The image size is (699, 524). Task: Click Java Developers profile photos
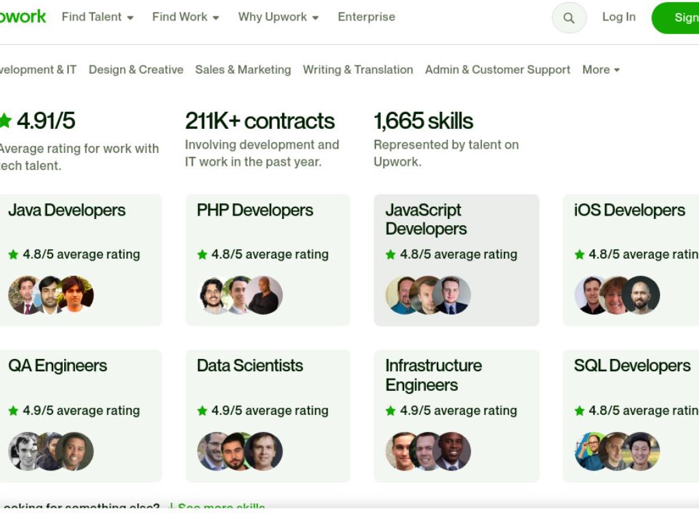coord(51,295)
